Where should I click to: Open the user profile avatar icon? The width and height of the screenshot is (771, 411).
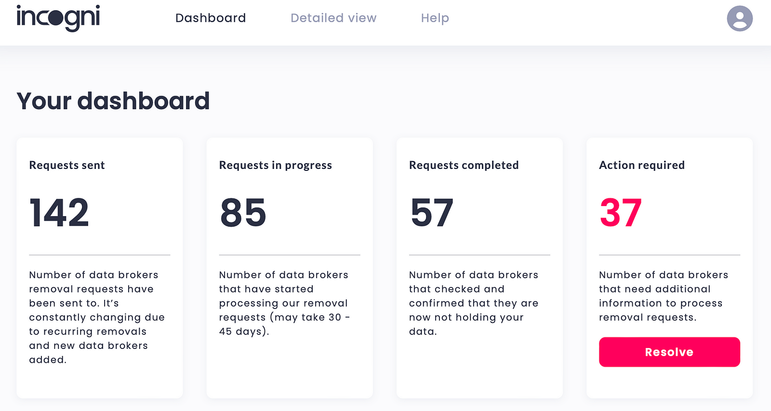740,18
